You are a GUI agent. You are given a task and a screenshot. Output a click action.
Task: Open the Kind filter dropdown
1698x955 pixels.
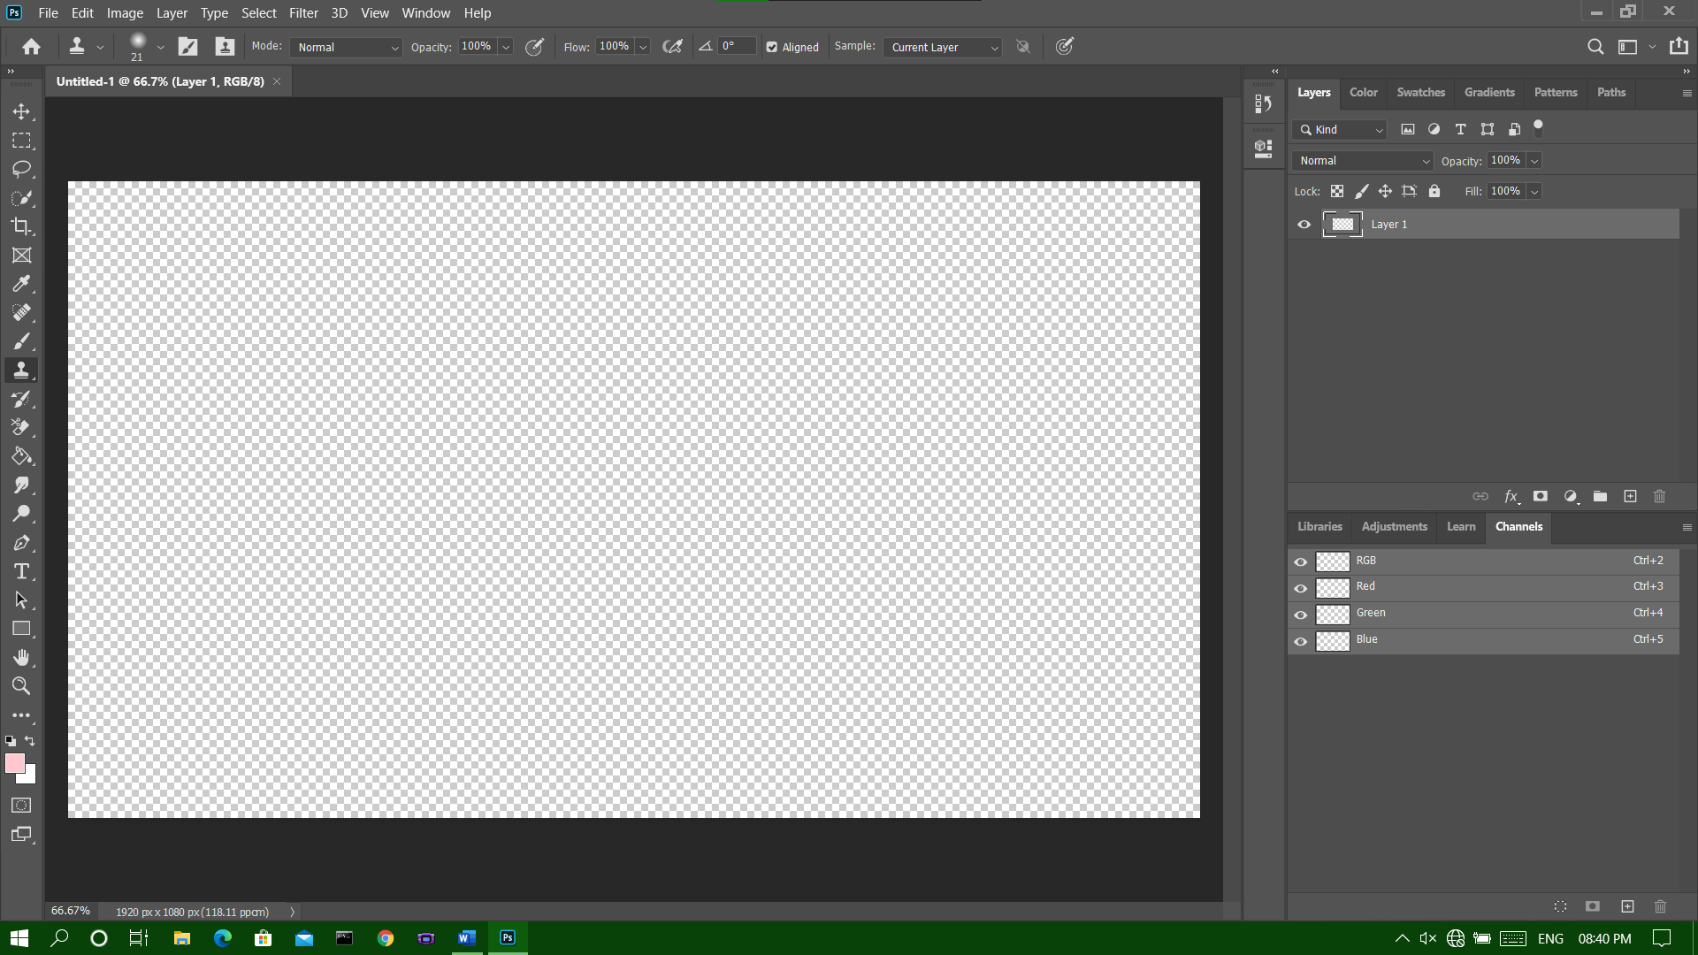point(1340,130)
